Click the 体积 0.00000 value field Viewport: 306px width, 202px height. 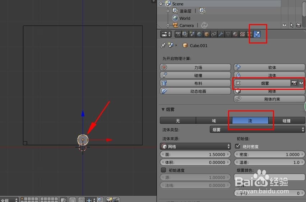[x=195, y=162]
